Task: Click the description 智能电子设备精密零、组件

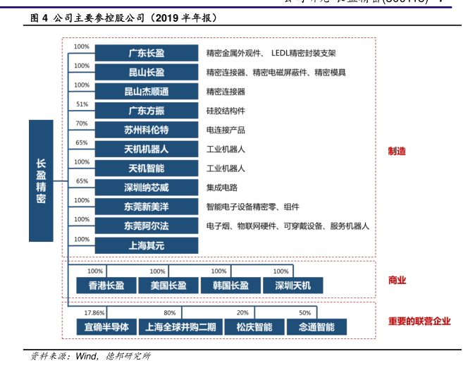Action: tap(253, 207)
